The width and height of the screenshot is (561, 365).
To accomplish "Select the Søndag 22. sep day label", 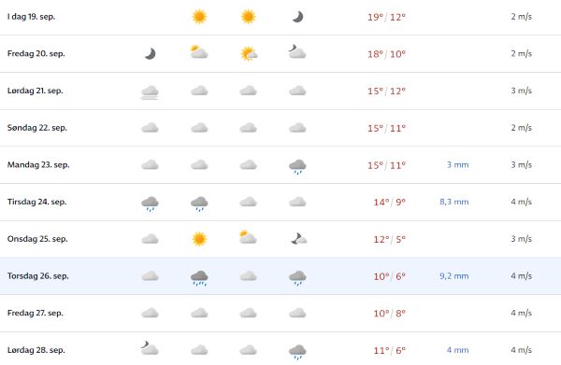I will pyautogui.click(x=37, y=128).
